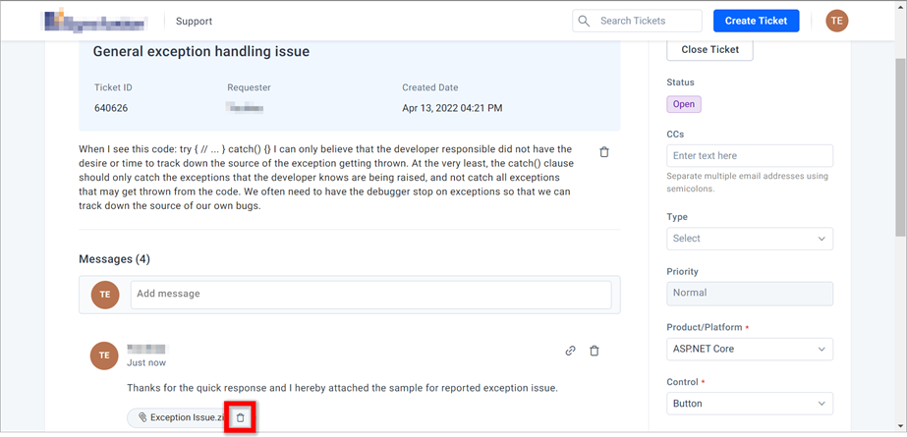Click the page vertical scrollbar
The image size is (907, 437).
tap(901, 147)
